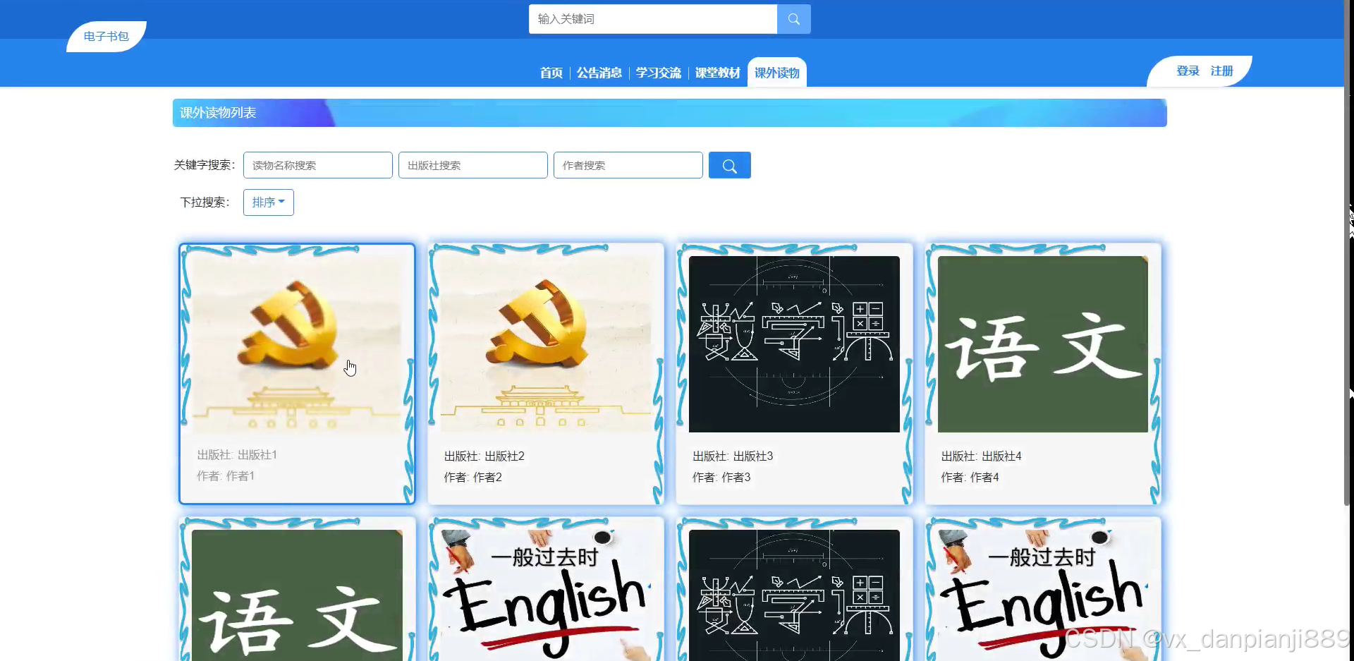1354x661 pixels.
Task: Click the text 作者: 作者2
Action: coord(473,478)
